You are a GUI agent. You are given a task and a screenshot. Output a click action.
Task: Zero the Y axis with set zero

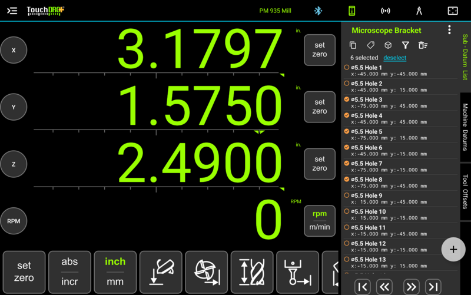(320, 107)
